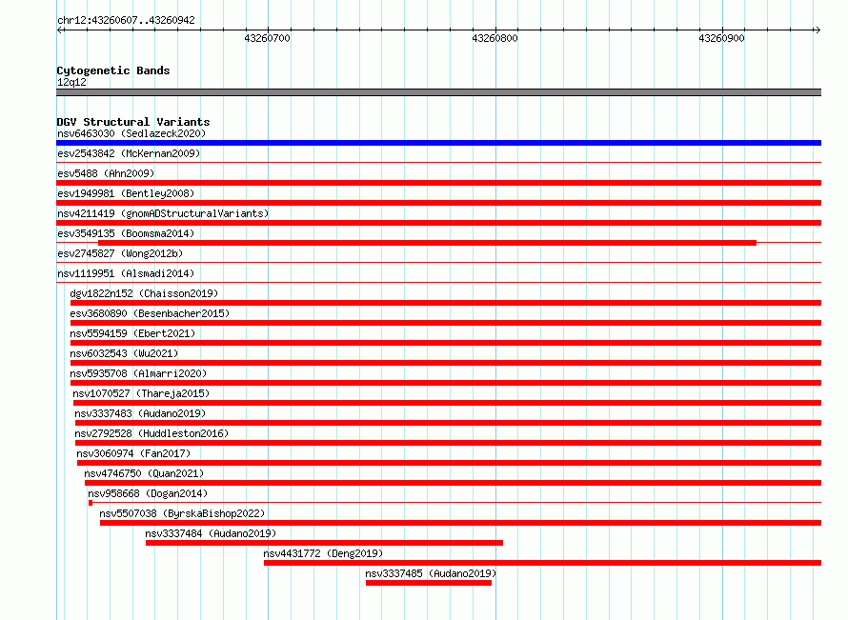Open esv2543842 (McKernan2009) variant label
848x620 pixels.
pos(129,153)
